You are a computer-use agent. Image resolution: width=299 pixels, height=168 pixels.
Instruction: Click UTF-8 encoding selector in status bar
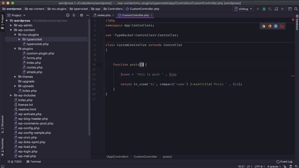pyautogui.click(x=260, y=167)
